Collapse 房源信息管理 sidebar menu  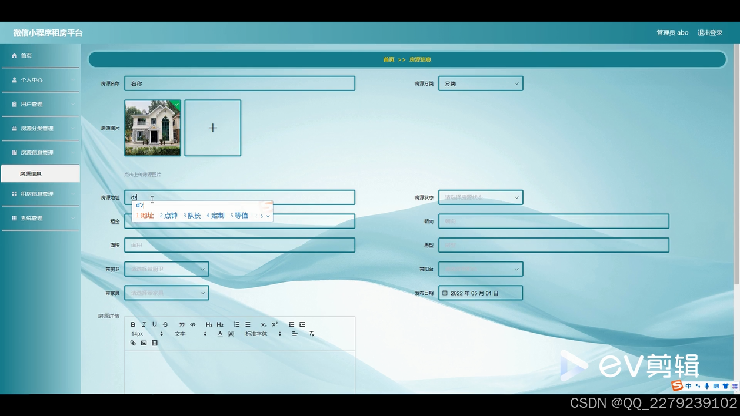click(40, 153)
